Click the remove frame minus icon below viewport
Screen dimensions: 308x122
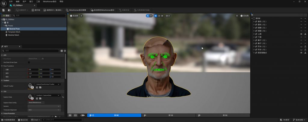coord(75,115)
